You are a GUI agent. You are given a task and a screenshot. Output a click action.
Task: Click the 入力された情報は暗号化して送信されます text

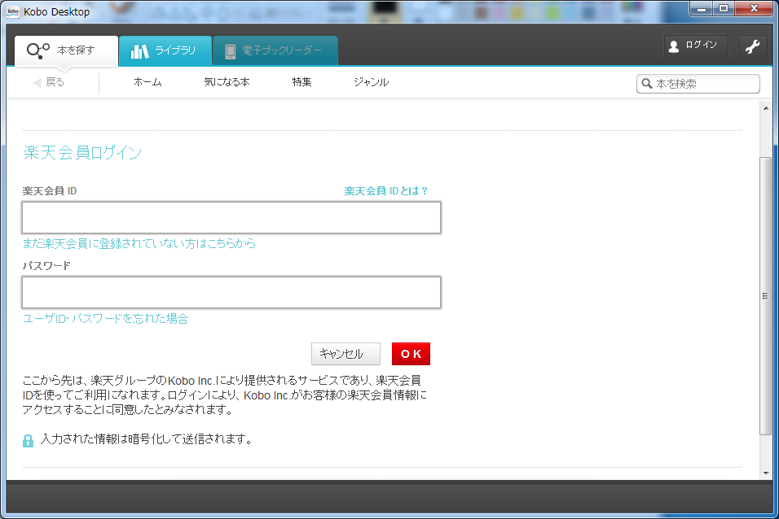pyautogui.click(x=147, y=439)
